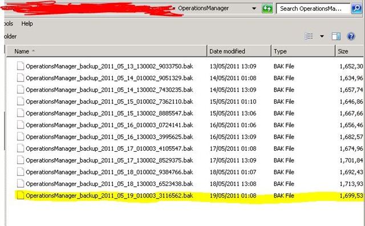Sort by the Type column header
Screen dimensions: 365x226
click(x=303, y=51)
